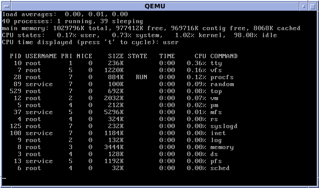Select the syslogd command entry
319x188 pixels.
pyautogui.click(x=223, y=126)
